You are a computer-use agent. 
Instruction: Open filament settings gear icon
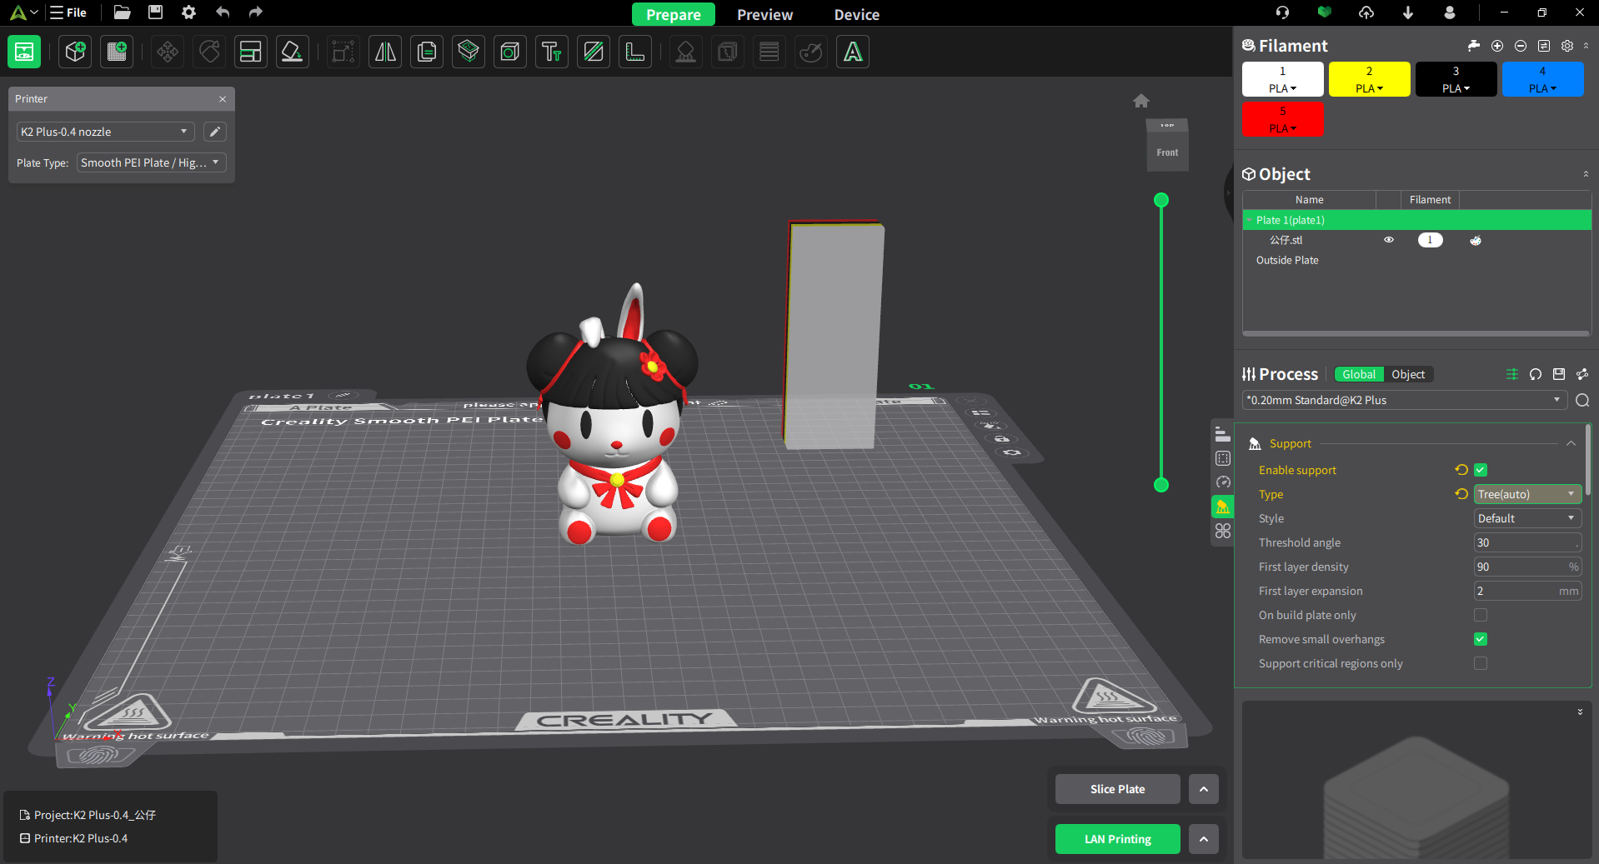click(x=1567, y=46)
